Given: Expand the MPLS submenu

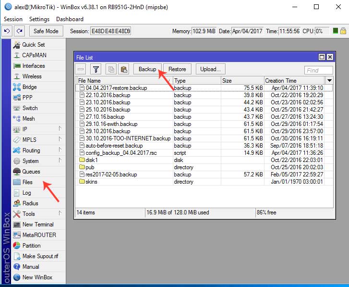Looking at the screenshot, I should click(x=38, y=140).
